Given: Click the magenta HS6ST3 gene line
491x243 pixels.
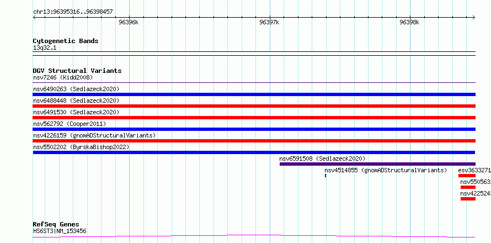Looking at the screenshot, I should click(254, 236).
